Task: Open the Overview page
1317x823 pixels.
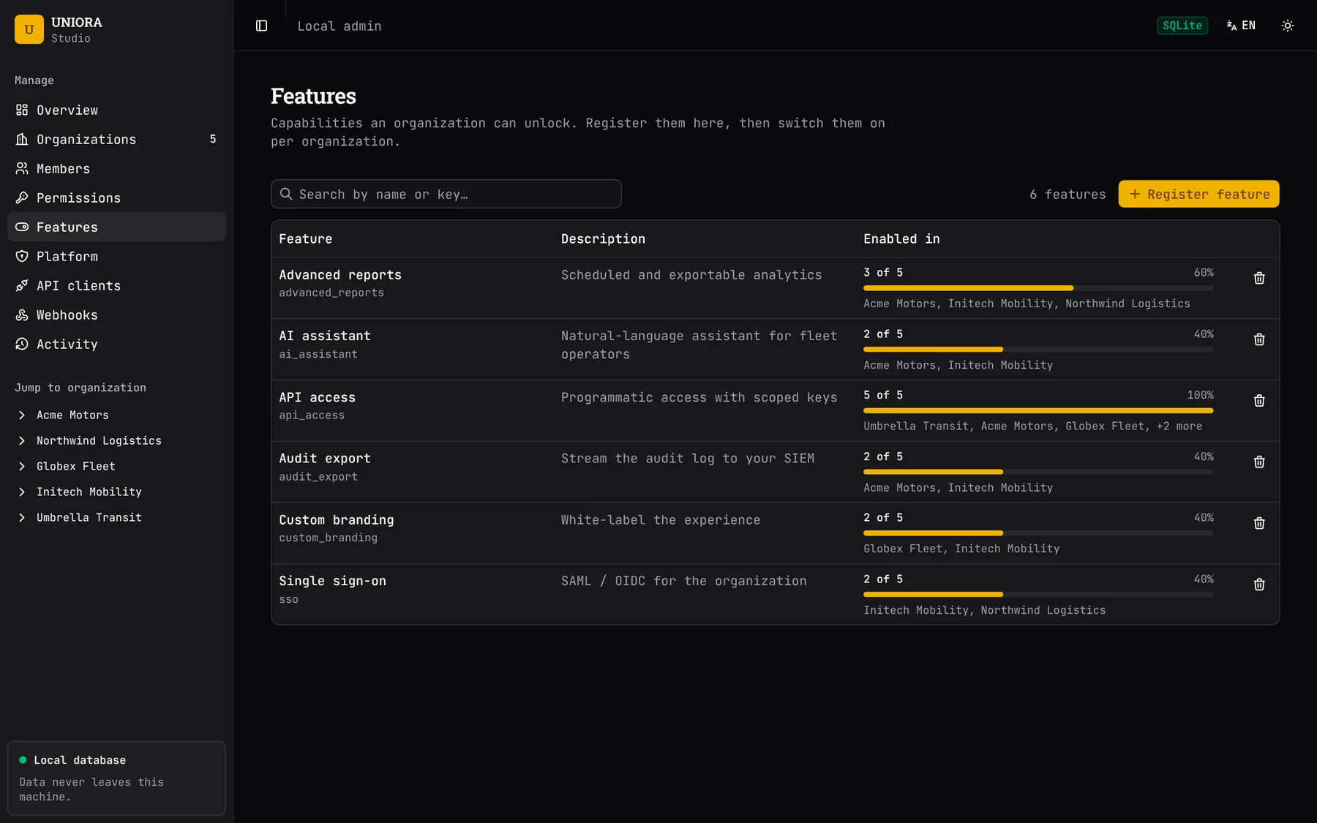Action: tap(116, 110)
